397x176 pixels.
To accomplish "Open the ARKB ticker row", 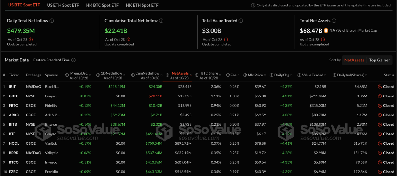I will click(198, 115).
